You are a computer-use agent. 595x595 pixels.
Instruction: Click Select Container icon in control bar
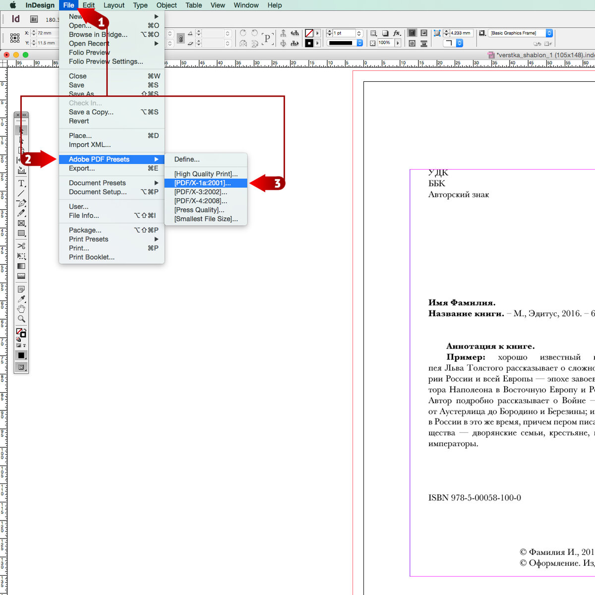[283, 33]
